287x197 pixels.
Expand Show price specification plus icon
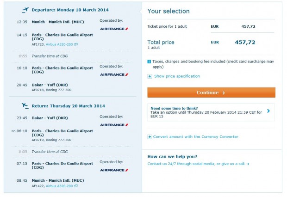150,76
